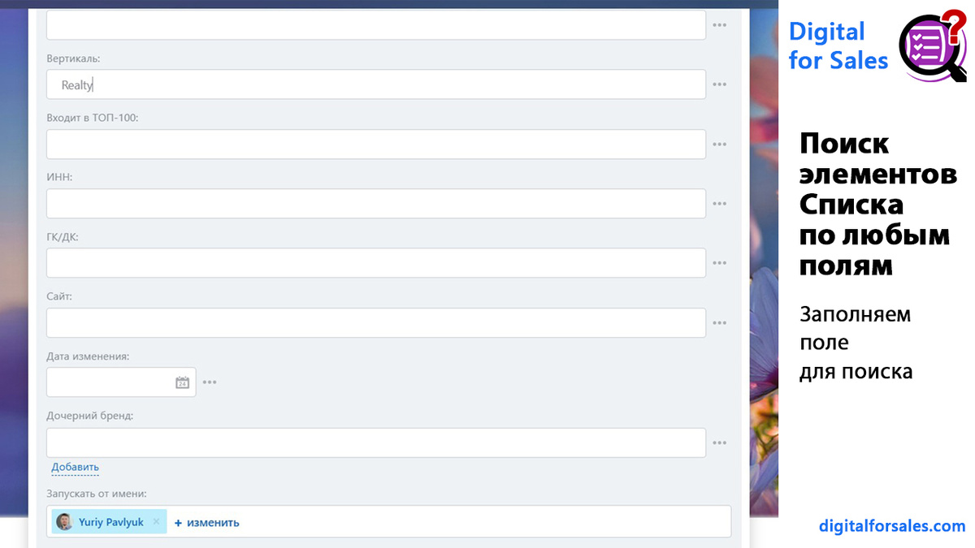Open calendar picker in Дата изменения field
Viewport: 975px width, 548px height.
[182, 382]
